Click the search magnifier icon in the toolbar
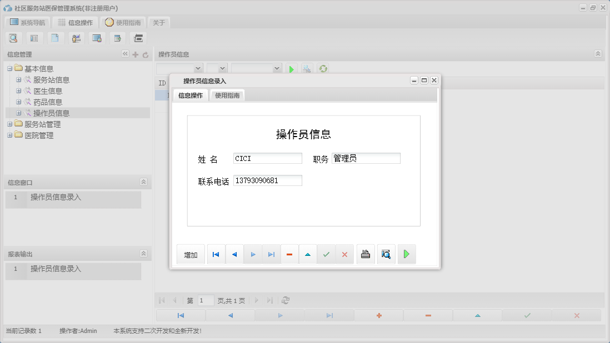The height and width of the screenshot is (343, 610). click(x=13, y=38)
